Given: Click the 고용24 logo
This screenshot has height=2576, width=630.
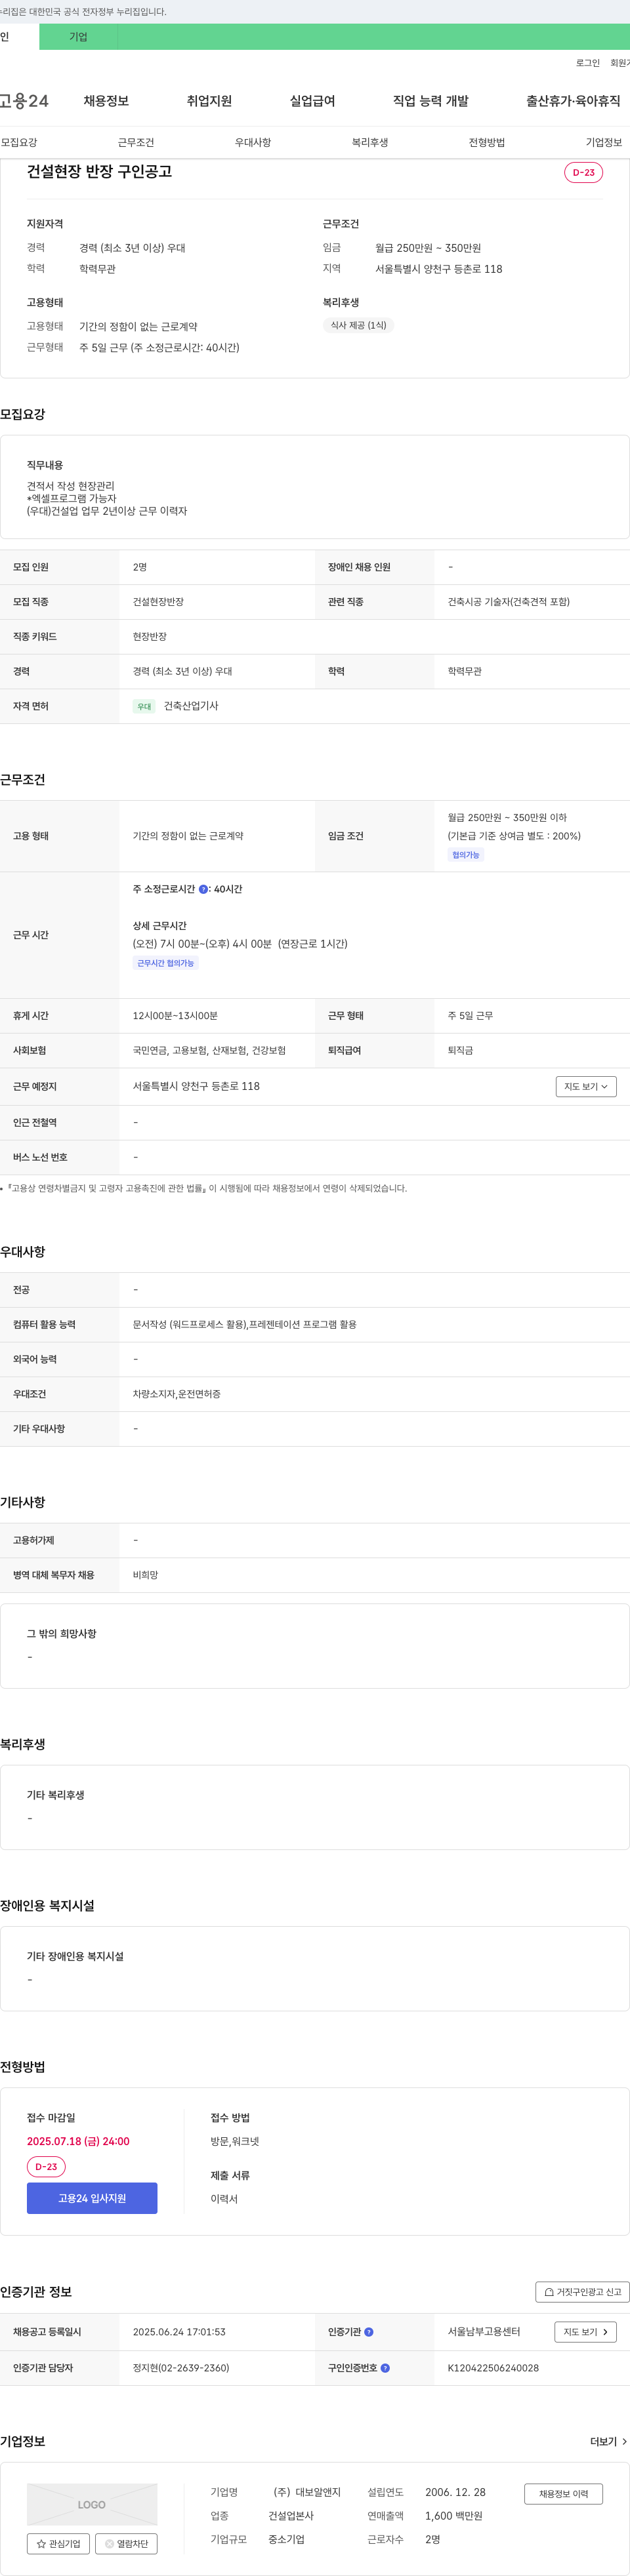Looking at the screenshot, I should (24, 101).
